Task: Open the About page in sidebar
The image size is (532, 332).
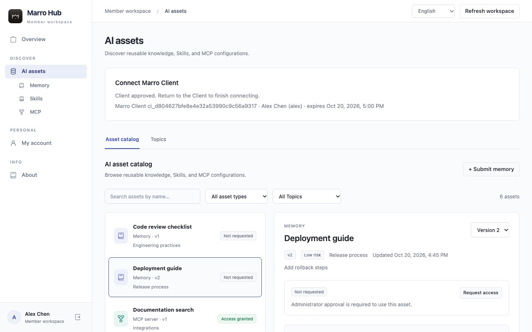Action: [x=46, y=175]
